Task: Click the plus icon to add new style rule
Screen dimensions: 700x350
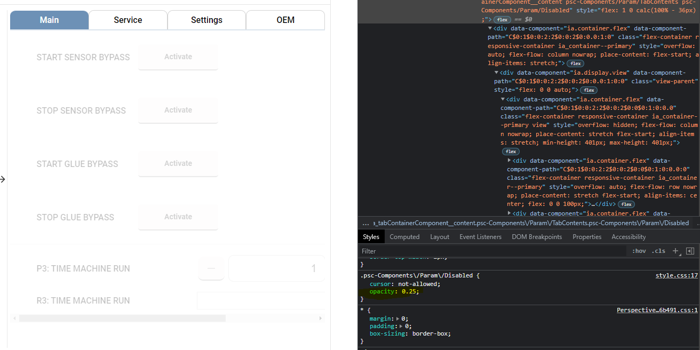Action: pos(675,251)
